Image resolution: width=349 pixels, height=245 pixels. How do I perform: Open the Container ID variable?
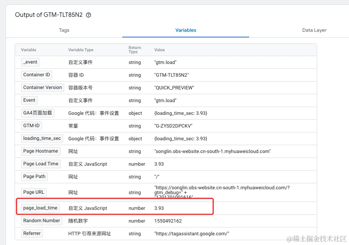pos(36,75)
